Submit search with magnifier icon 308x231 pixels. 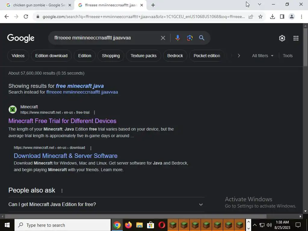click(x=202, y=38)
